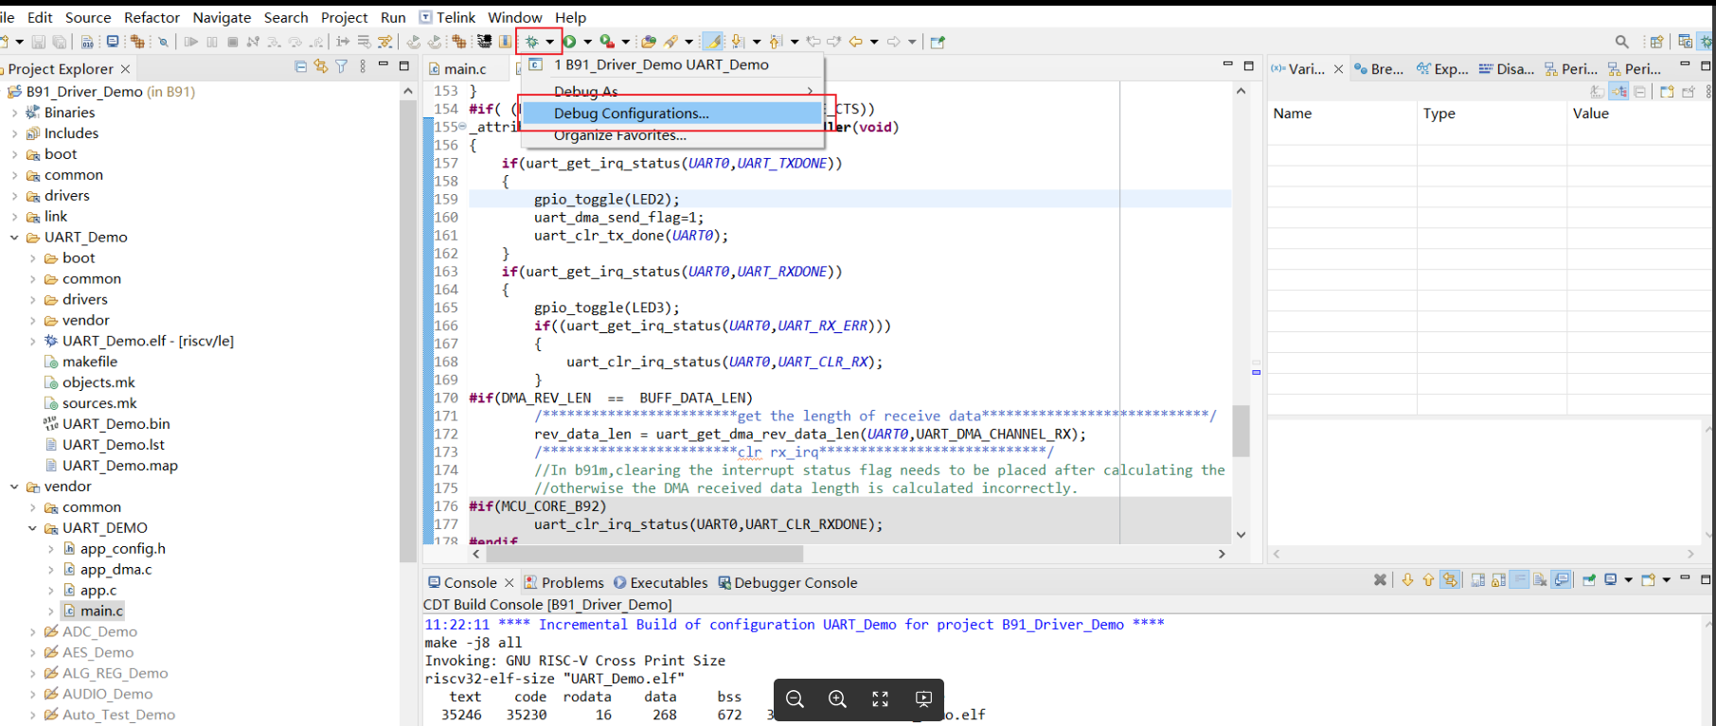
Task: Expand the Includes tree node
Action: pos(14,133)
